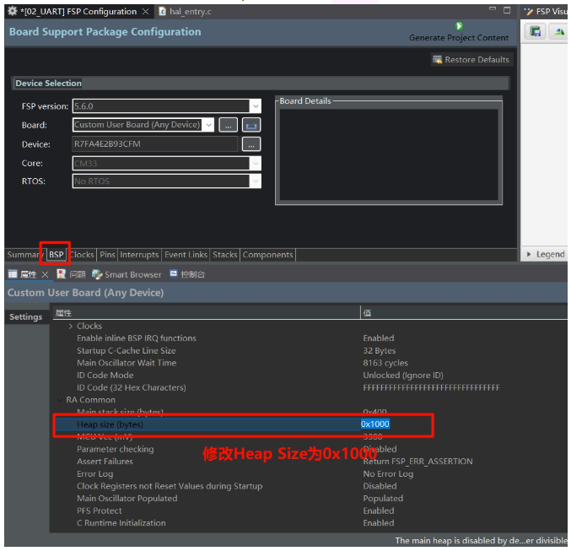
Task: Close the FSP Configuration editor tab
Action: (145, 12)
